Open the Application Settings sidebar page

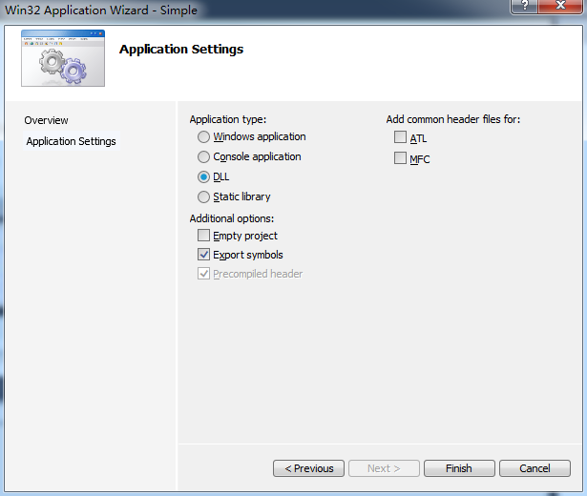(72, 141)
